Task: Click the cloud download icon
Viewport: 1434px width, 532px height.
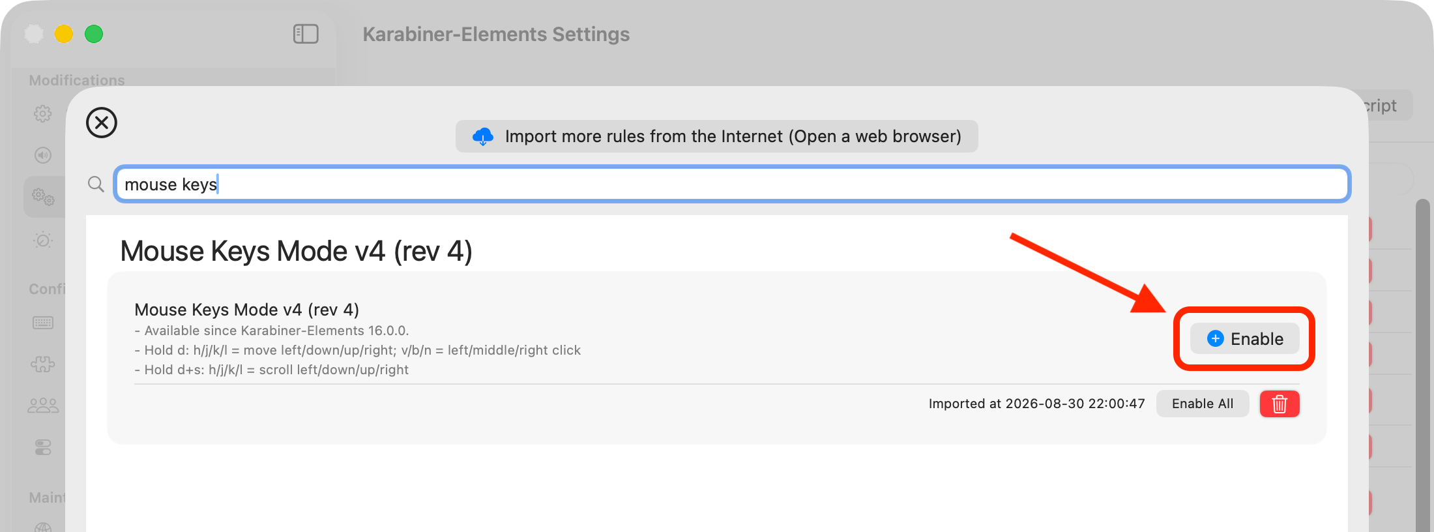Action: pyautogui.click(x=483, y=136)
